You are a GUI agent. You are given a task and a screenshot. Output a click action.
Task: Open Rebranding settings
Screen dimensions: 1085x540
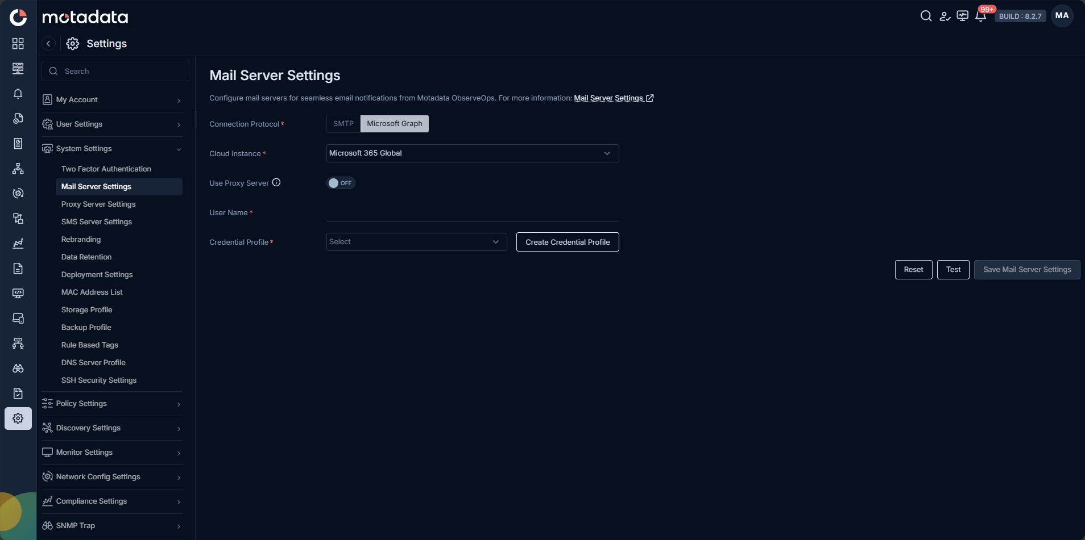click(119, 240)
